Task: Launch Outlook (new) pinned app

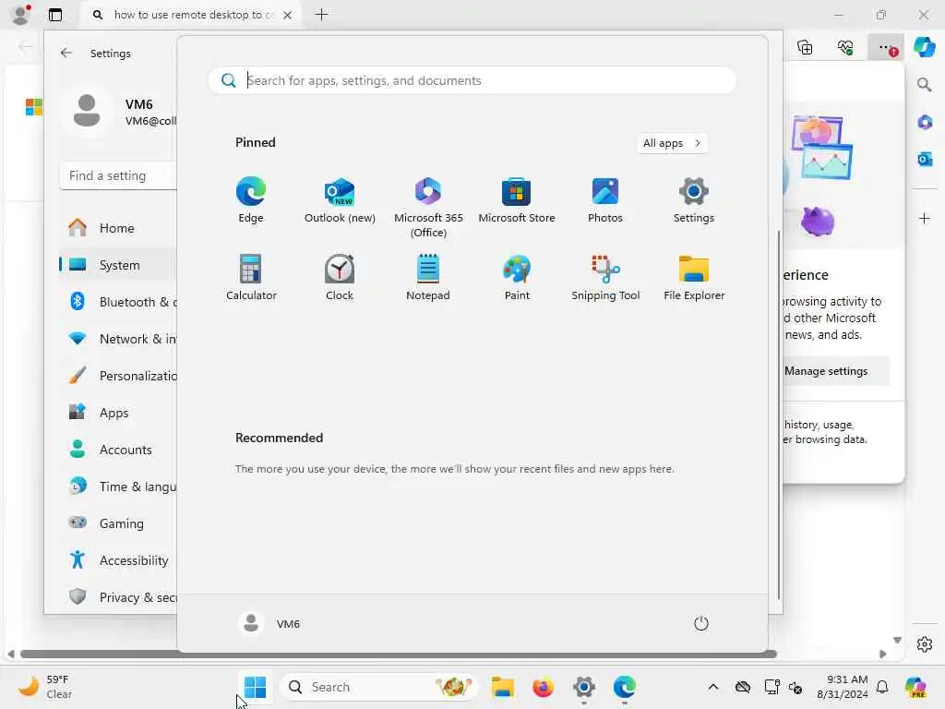Action: click(340, 200)
